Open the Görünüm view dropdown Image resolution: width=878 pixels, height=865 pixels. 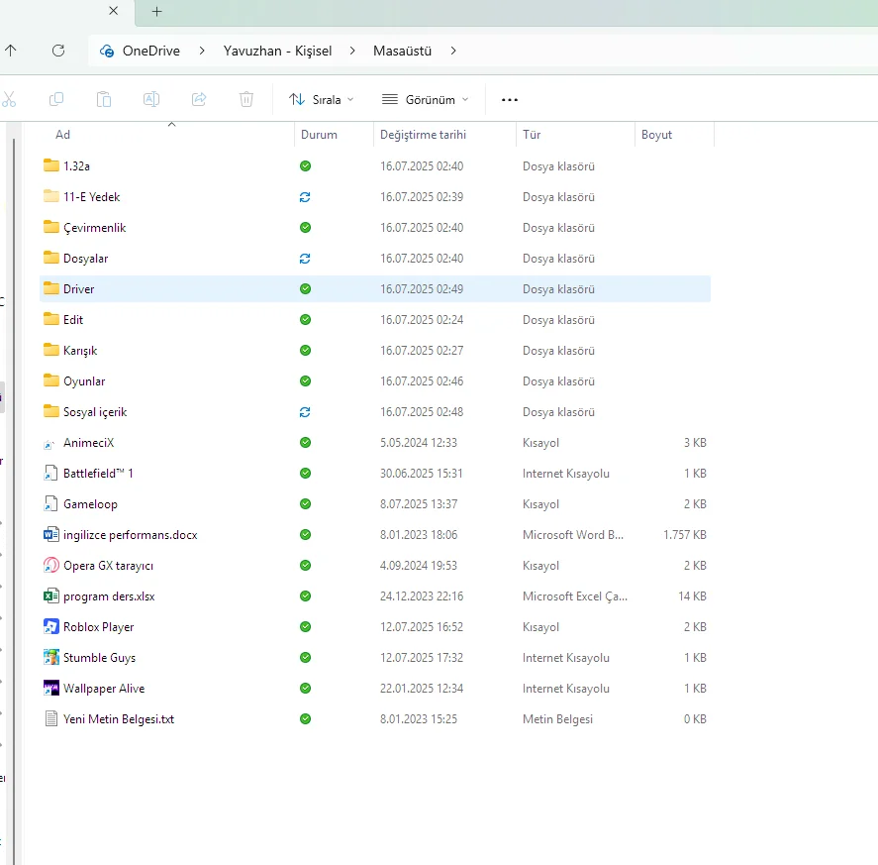425,99
